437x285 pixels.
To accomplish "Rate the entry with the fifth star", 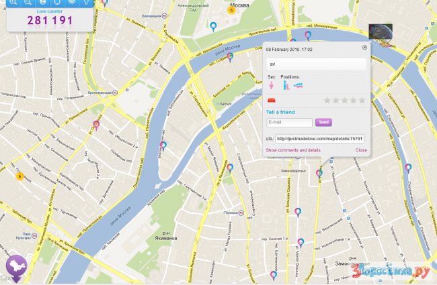I will [x=362, y=100].
